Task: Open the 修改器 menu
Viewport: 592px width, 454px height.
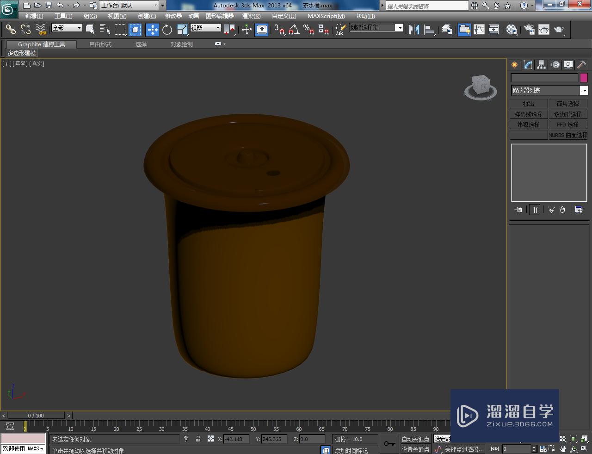Action: point(173,16)
